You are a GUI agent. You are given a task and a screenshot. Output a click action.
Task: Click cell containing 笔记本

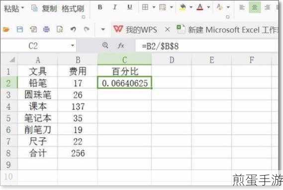coord(38,118)
